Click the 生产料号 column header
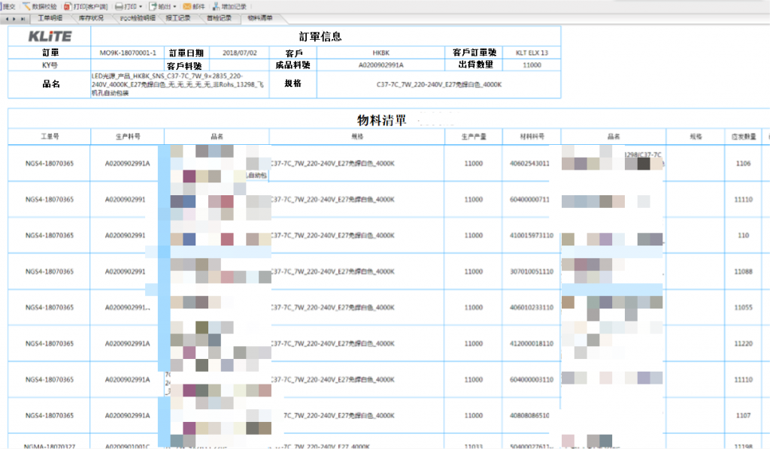The width and height of the screenshot is (770, 449). pos(128,137)
